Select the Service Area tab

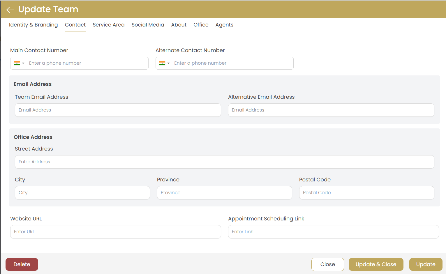(109, 25)
